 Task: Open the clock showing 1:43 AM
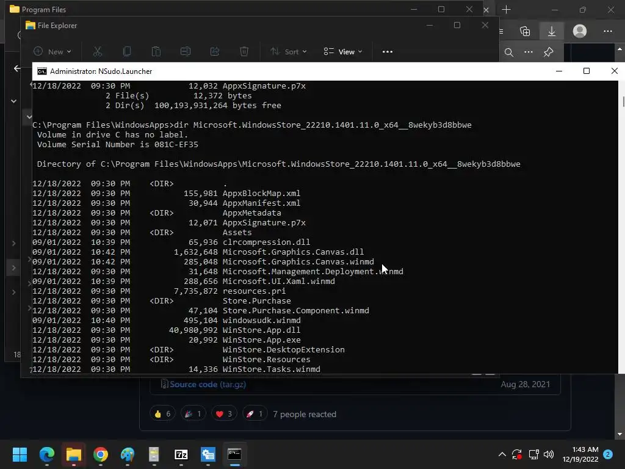click(x=580, y=454)
